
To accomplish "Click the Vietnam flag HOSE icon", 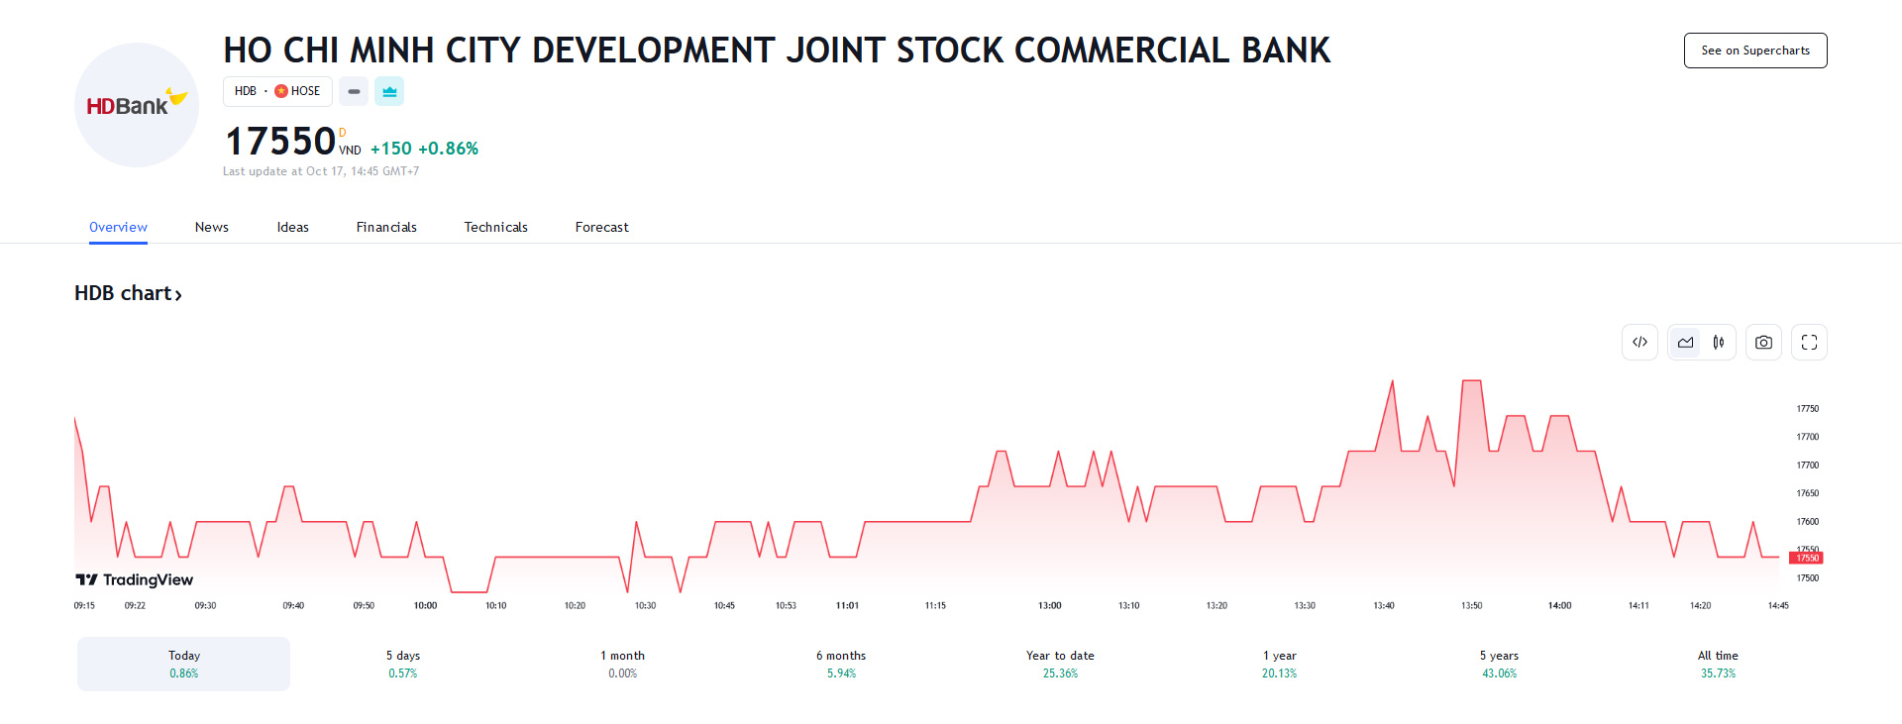I will (x=281, y=91).
